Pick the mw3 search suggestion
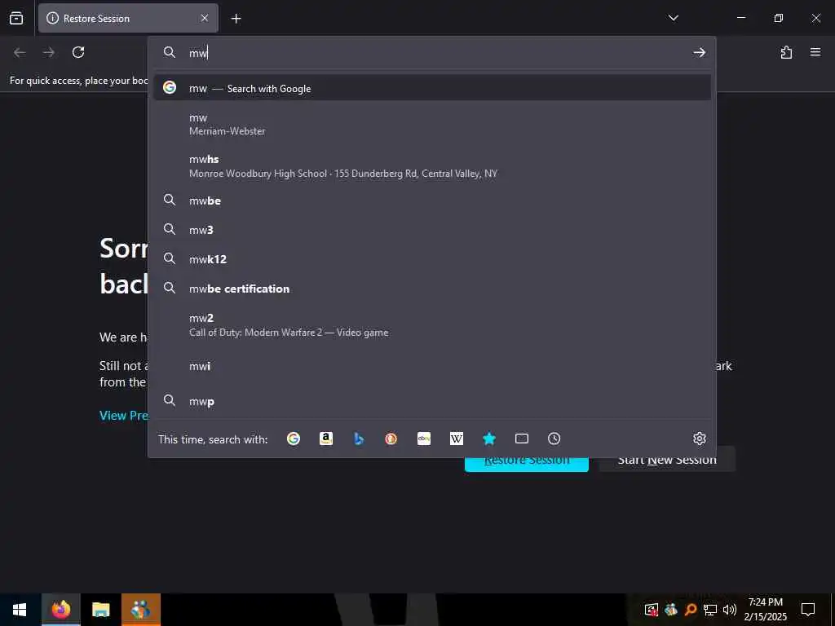 [432, 230]
